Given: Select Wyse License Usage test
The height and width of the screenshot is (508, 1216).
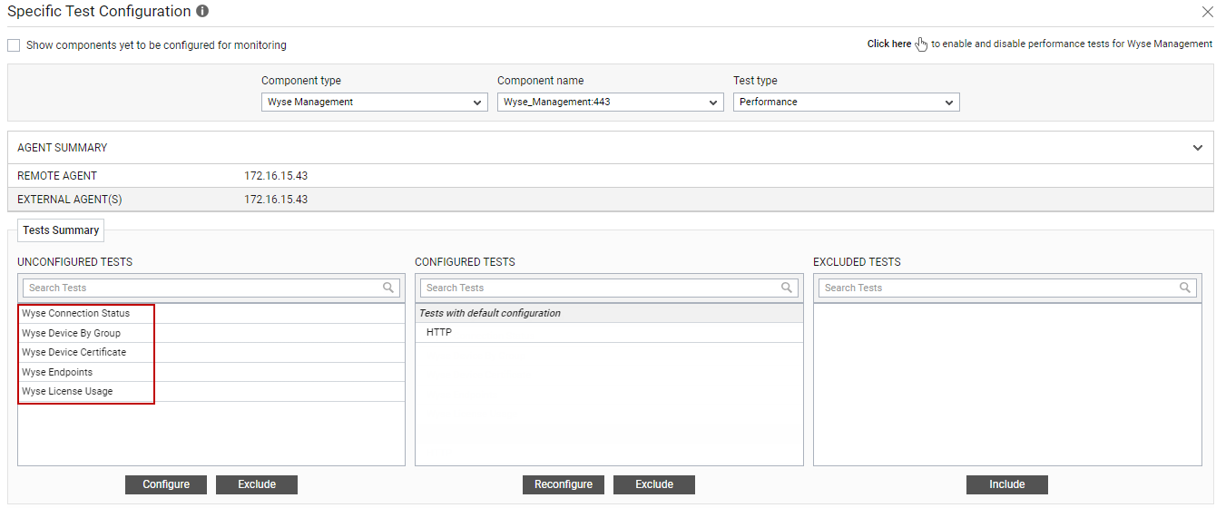Looking at the screenshot, I should [x=211, y=392].
